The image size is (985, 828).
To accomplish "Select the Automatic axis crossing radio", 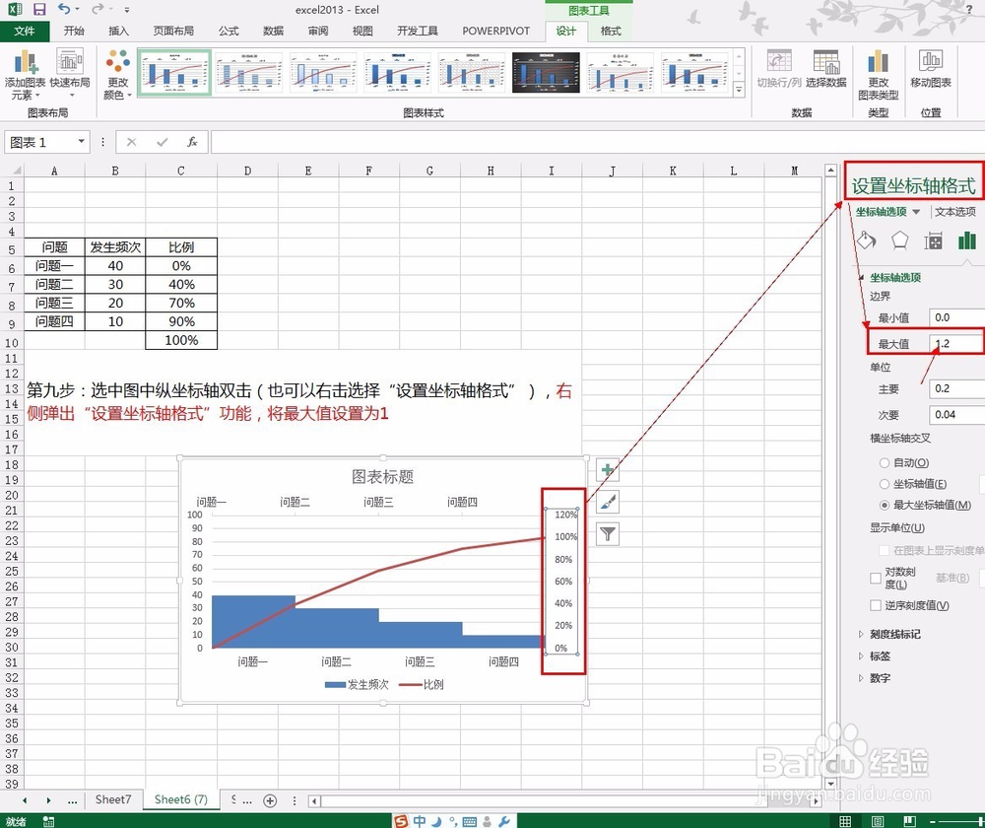I will coord(885,462).
